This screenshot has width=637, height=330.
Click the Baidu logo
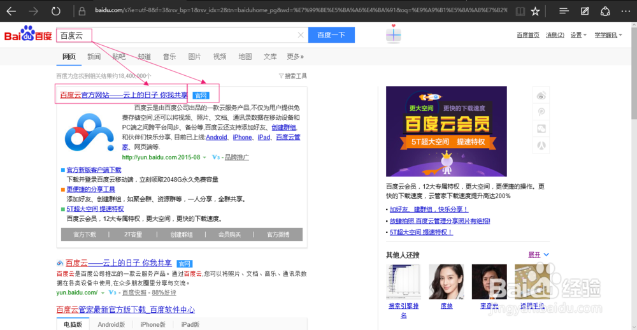pyautogui.click(x=28, y=34)
